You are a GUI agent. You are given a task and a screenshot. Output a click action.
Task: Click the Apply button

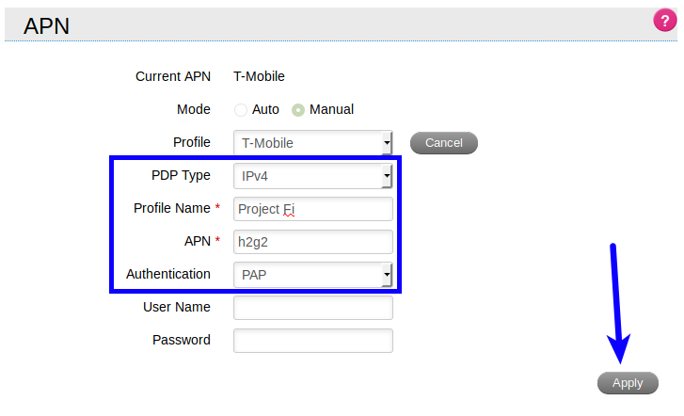(628, 383)
